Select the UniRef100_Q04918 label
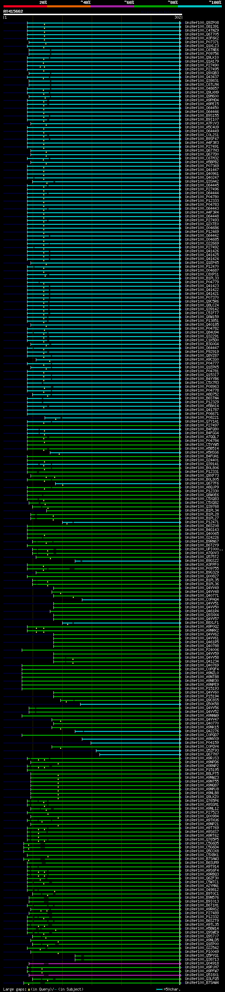 202,963
